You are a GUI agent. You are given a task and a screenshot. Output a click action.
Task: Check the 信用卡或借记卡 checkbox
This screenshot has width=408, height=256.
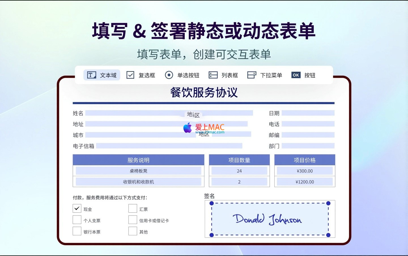133,220
